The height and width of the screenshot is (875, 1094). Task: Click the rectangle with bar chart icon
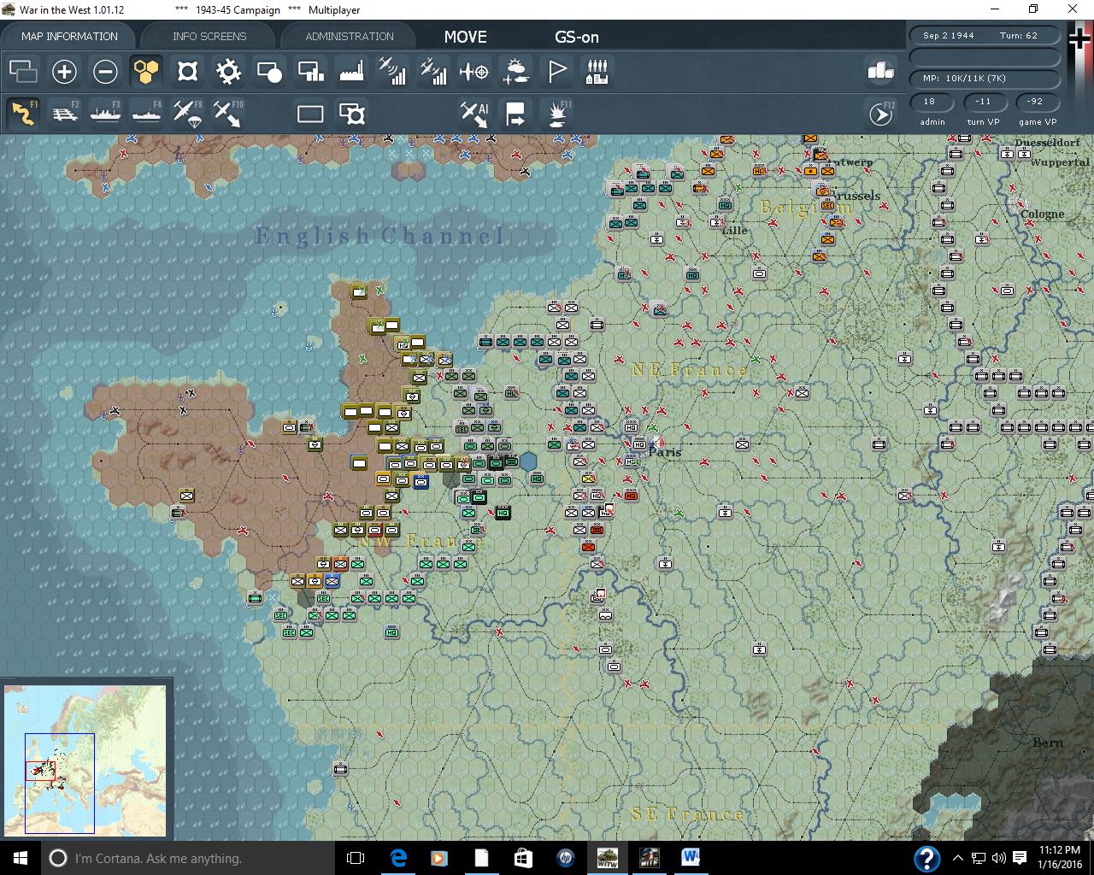pyautogui.click(x=310, y=72)
